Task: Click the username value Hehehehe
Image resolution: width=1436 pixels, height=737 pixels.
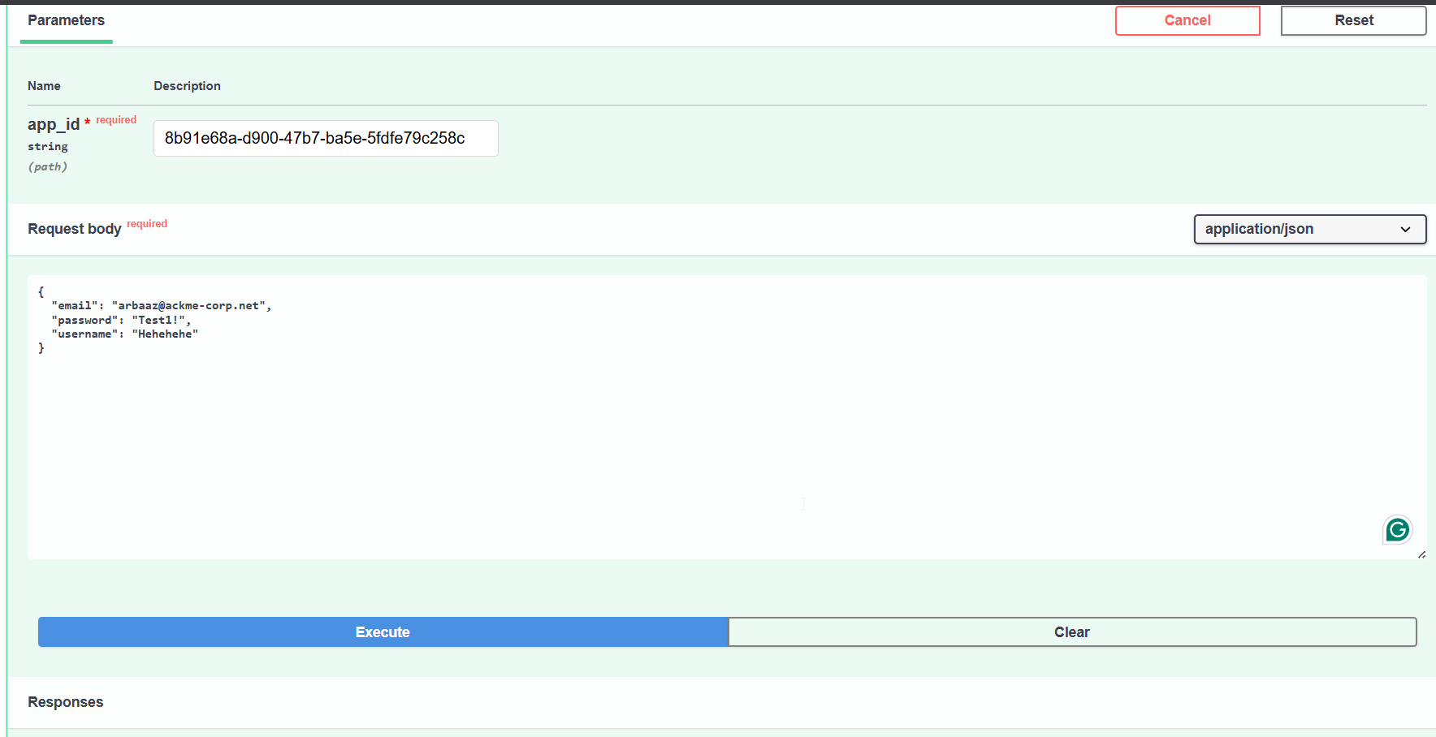Action: tap(165, 334)
